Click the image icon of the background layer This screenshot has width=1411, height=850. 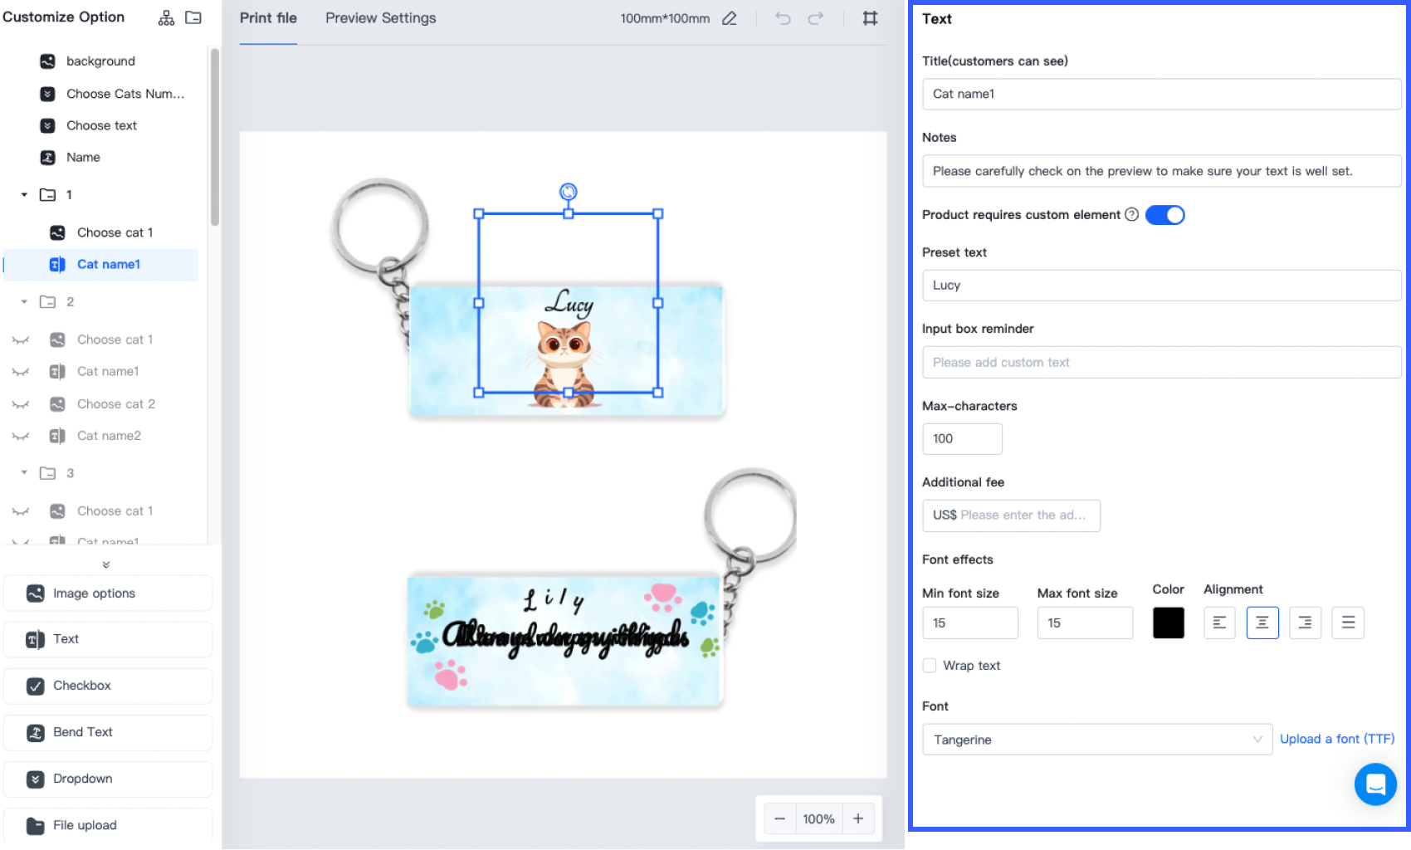(x=48, y=61)
